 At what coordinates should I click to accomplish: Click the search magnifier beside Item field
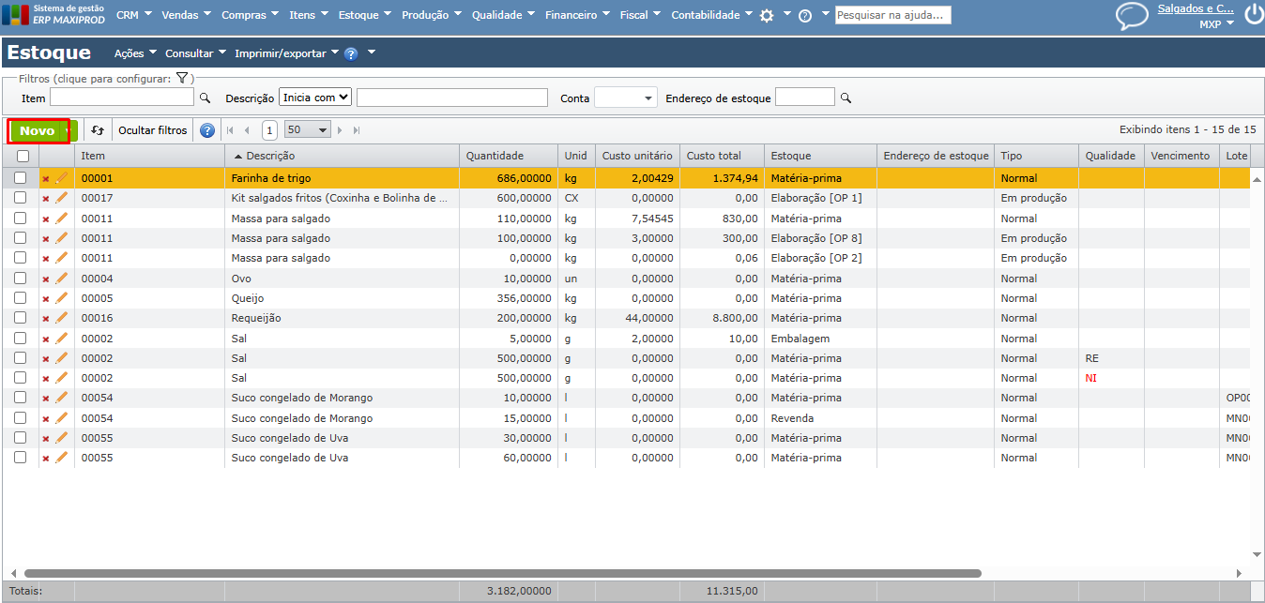point(205,98)
